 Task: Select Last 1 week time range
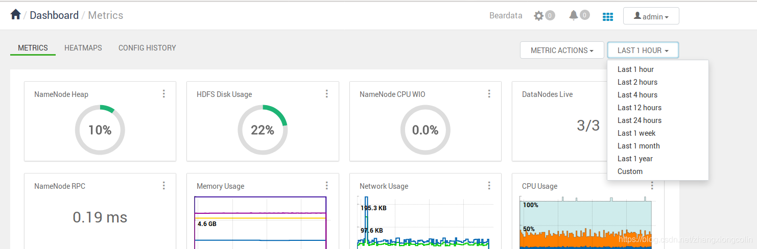pyautogui.click(x=658, y=133)
